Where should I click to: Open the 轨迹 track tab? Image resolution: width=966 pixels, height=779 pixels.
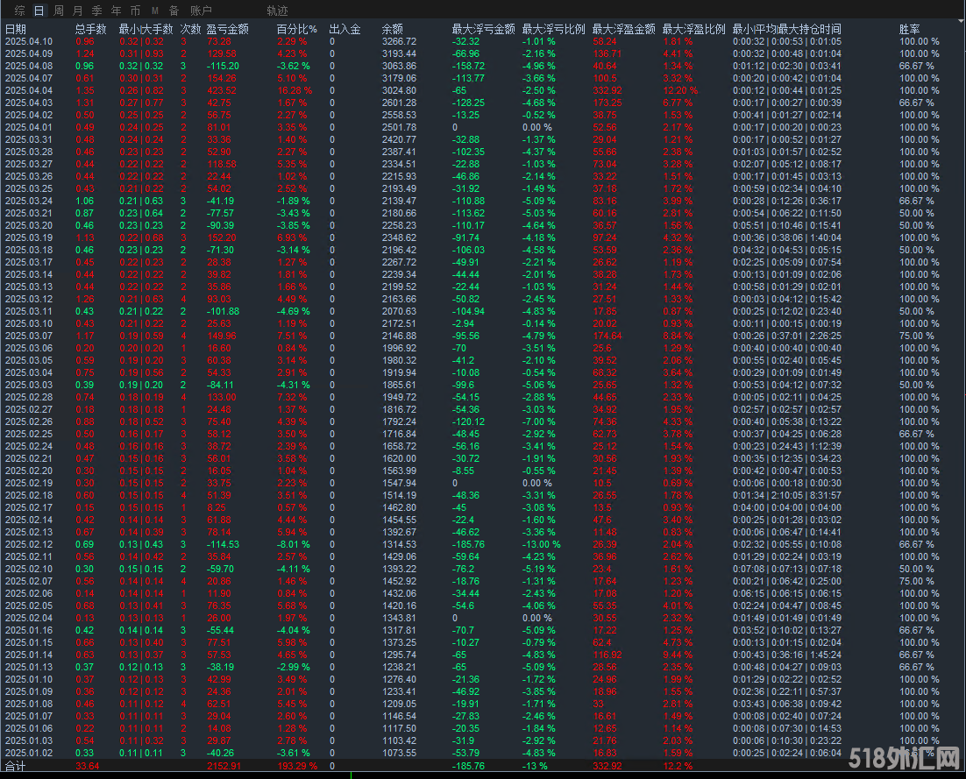click(277, 11)
